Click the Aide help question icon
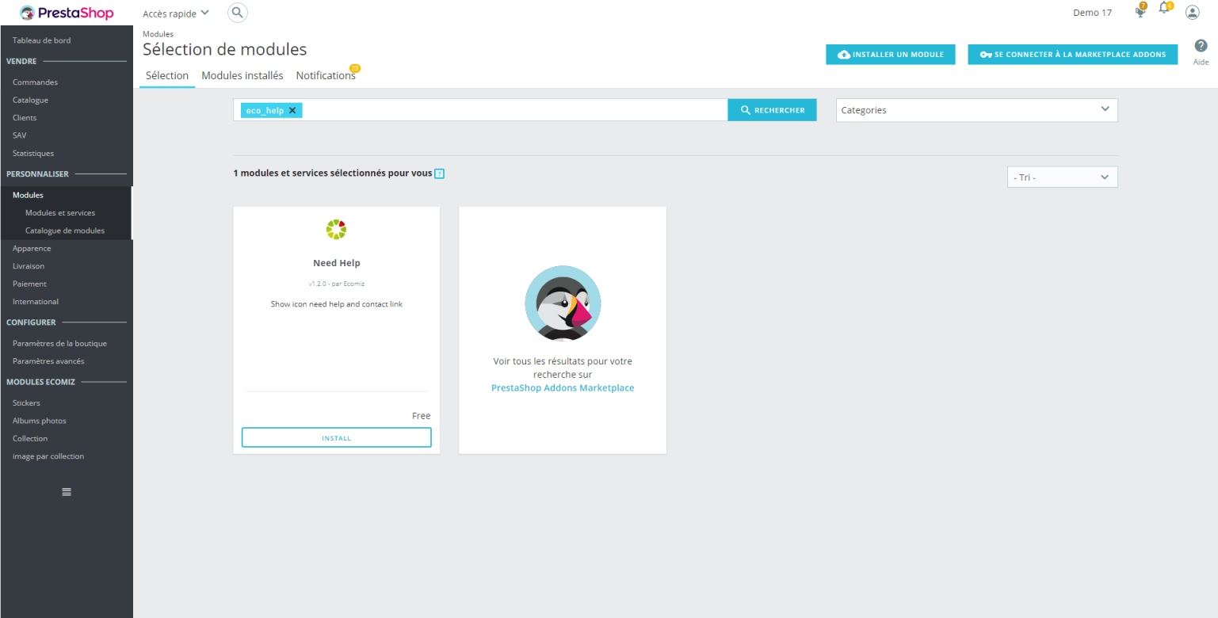Viewport: 1218px width, 618px height. (x=1201, y=46)
